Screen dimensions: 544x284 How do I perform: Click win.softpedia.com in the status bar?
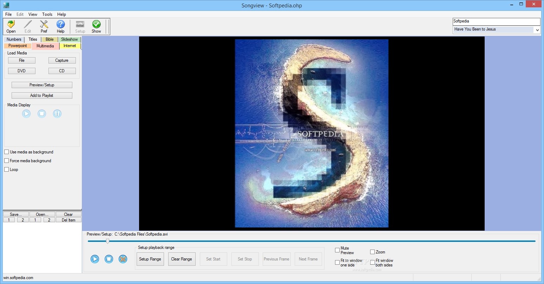click(x=18, y=278)
